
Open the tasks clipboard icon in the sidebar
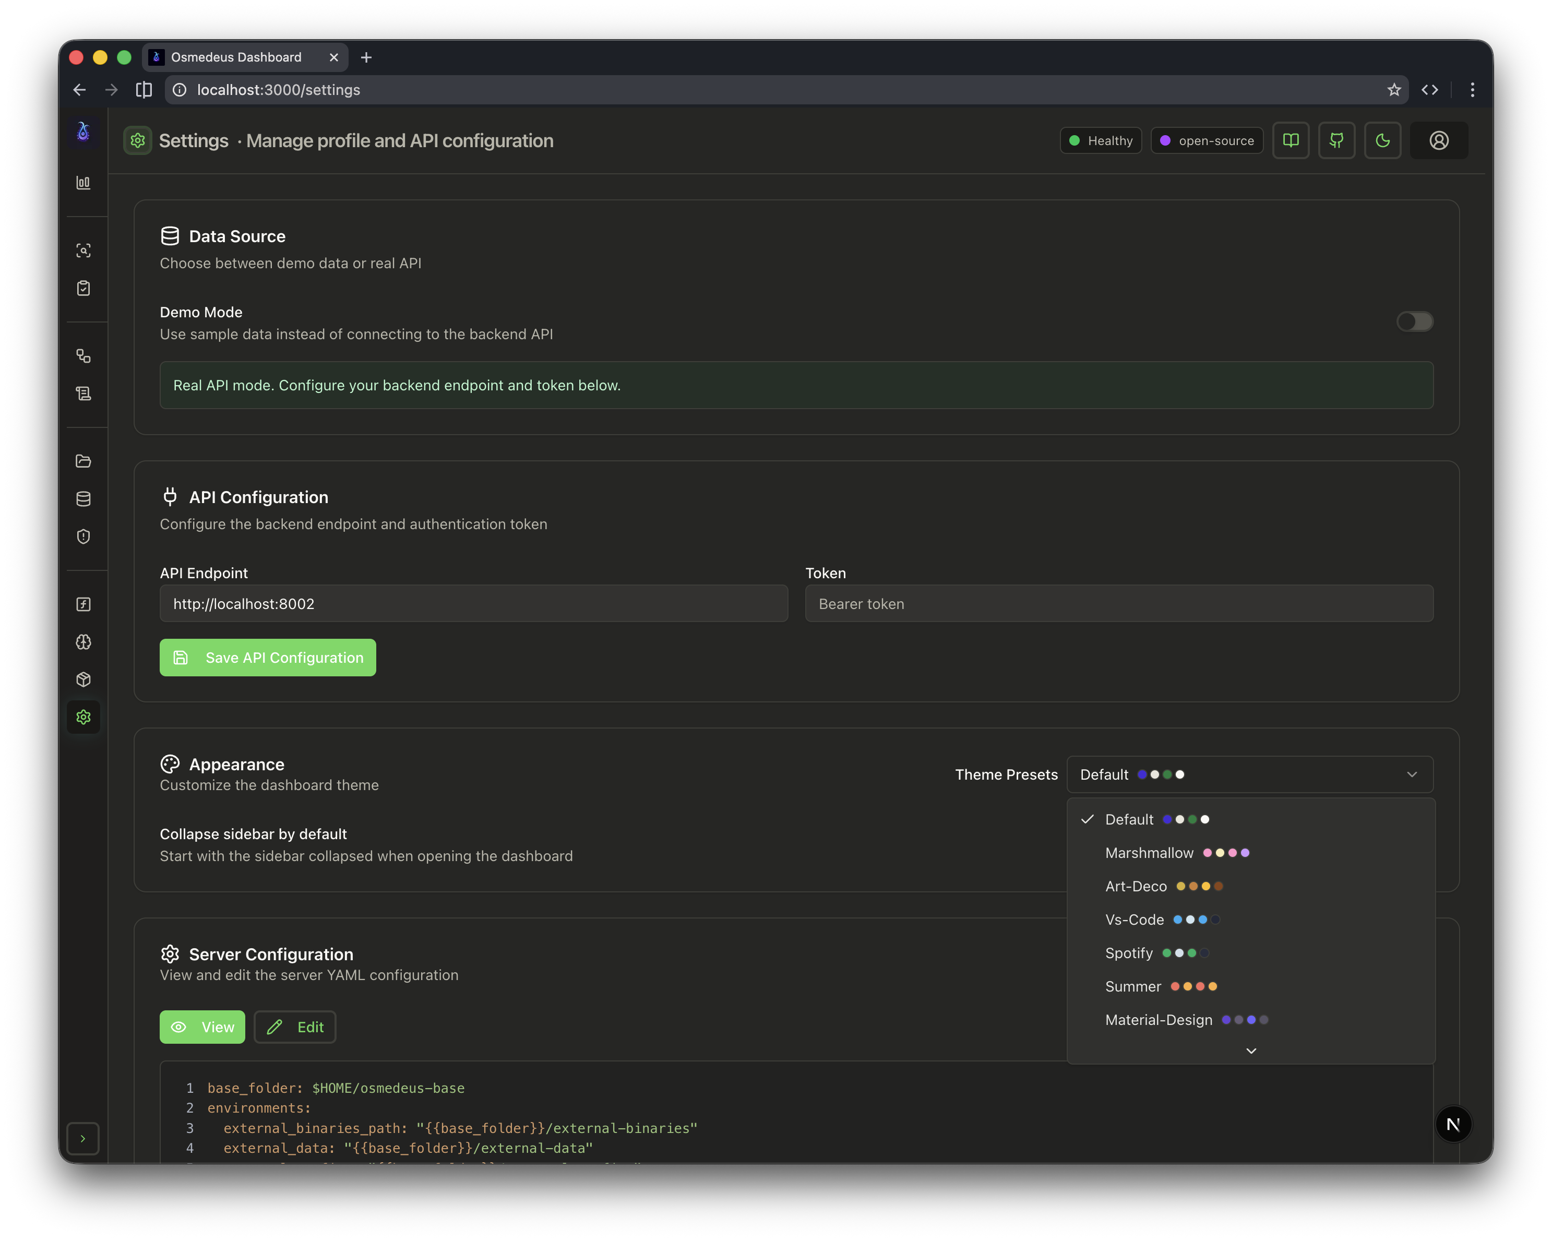84,288
